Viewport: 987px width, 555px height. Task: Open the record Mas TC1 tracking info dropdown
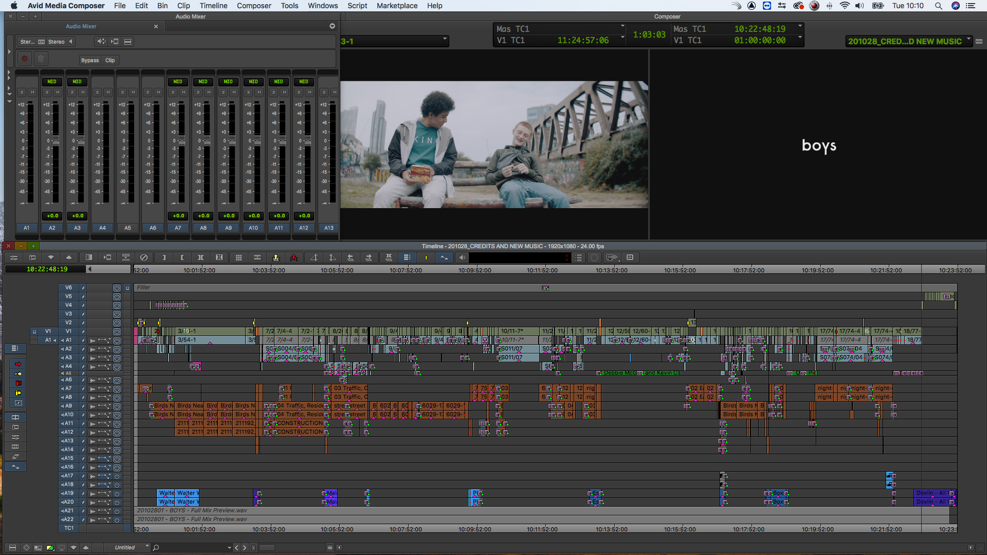click(x=800, y=26)
